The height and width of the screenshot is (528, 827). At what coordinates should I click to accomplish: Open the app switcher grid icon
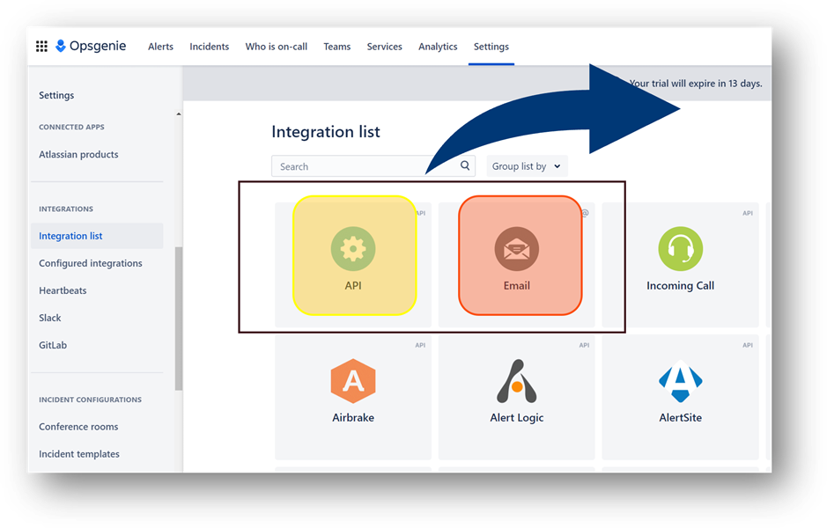tap(41, 47)
